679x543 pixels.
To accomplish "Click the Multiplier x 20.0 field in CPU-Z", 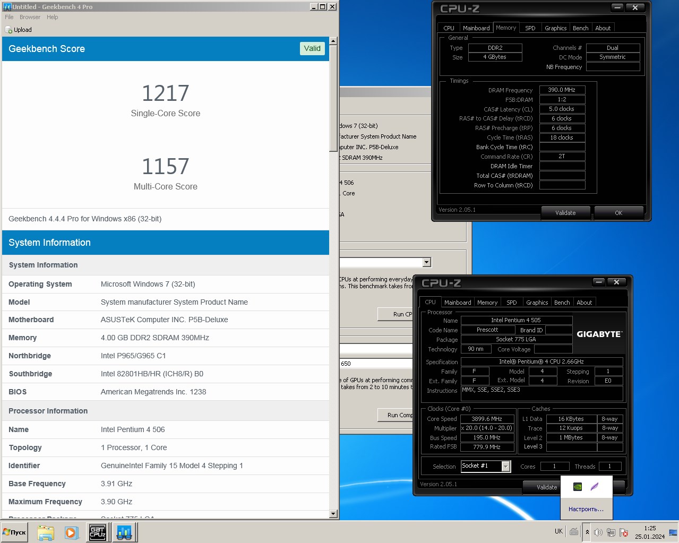I will (487, 428).
